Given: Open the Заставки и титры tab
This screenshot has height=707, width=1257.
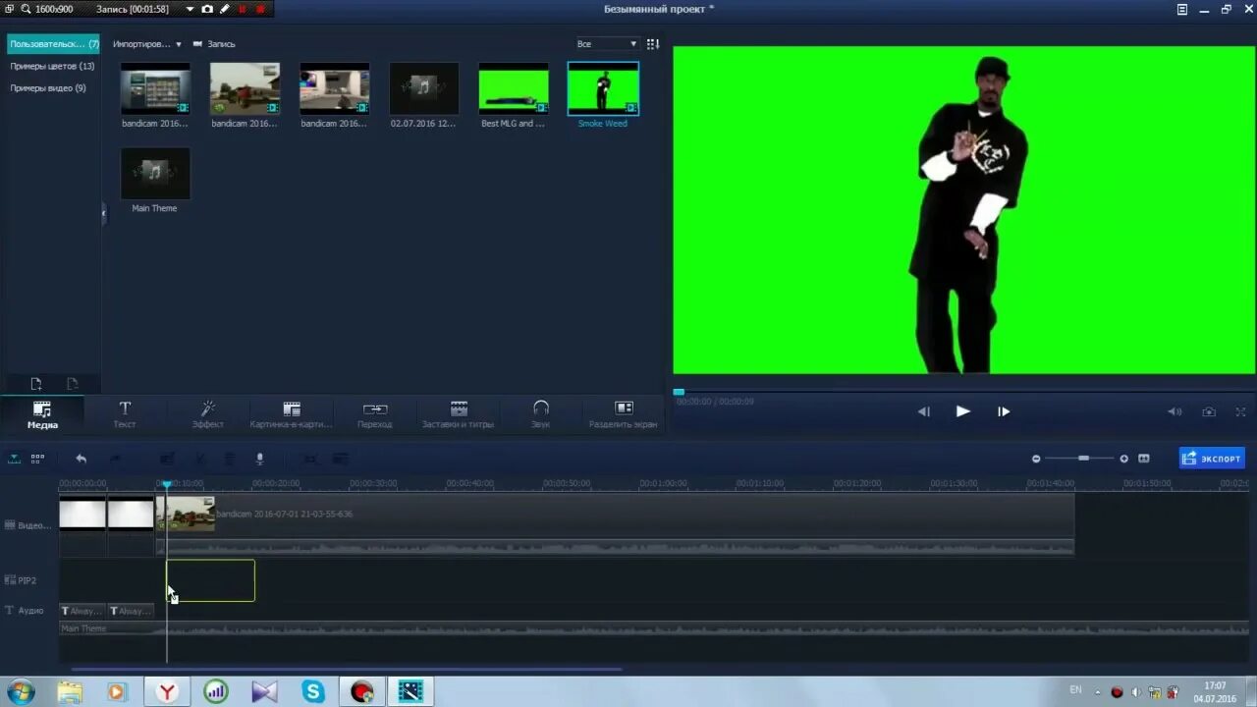Looking at the screenshot, I should coord(458,414).
